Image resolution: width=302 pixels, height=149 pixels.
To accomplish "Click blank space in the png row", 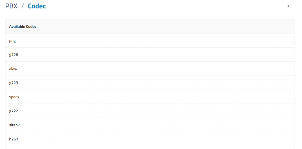I will pyautogui.click(x=154, y=41).
